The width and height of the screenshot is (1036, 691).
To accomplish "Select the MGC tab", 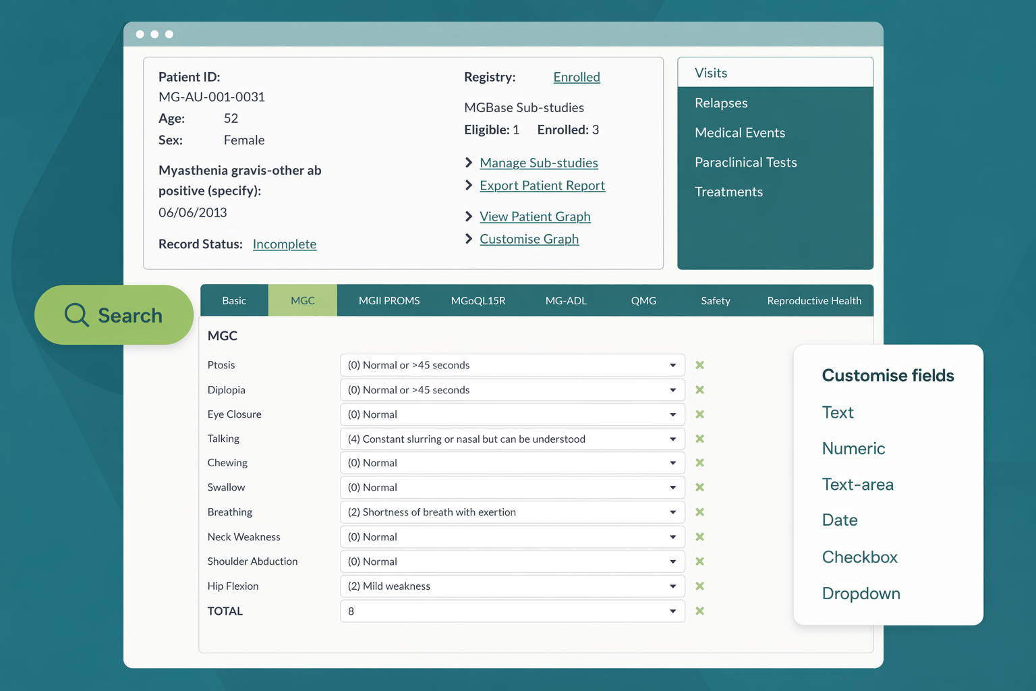I will pyautogui.click(x=303, y=300).
